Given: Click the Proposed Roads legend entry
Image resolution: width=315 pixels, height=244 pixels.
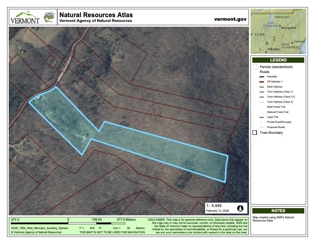Looking at the screenshot, I should (276, 127).
